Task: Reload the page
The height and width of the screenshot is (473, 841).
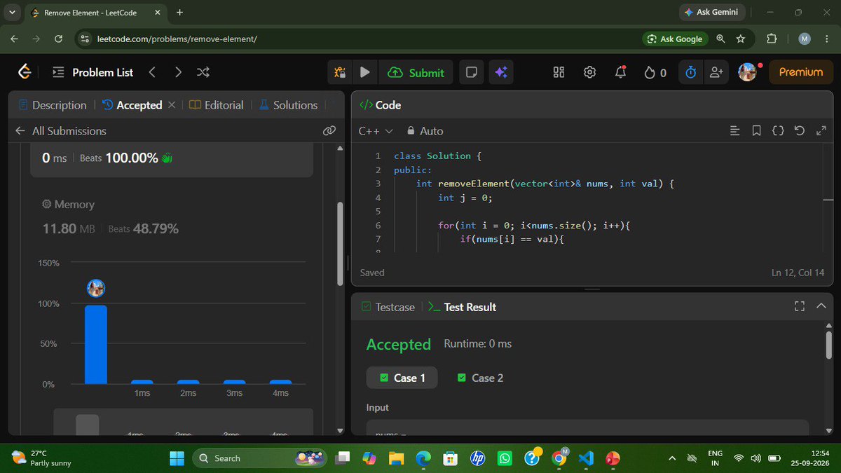Action: (58, 39)
